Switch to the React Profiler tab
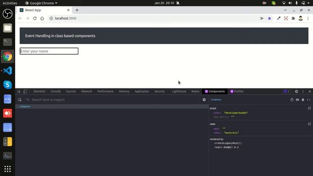Image resolution: width=313 pixels, height=176 pixels. pyautogui.click(x=237, y=91)
